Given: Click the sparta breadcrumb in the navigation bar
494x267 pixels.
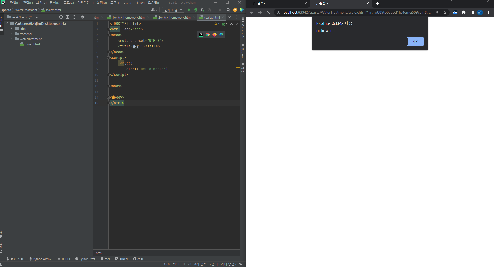Looking at the screenshot, I should coord(6,10).
